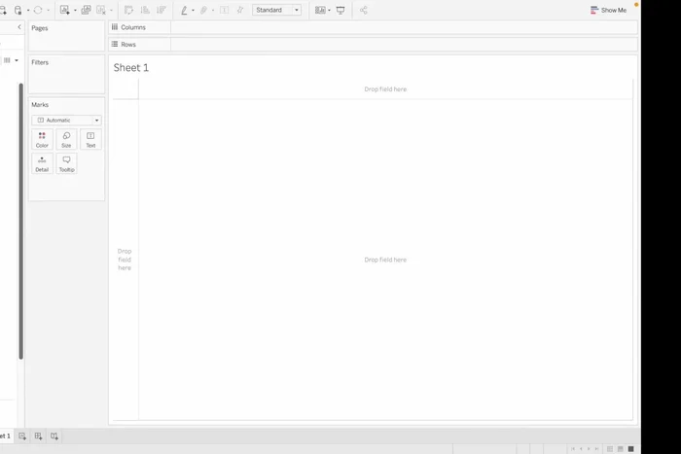The height and width of the screenshot is (454, 681).
Task: Enter Presentation Mode
Action: pos(340,10)
